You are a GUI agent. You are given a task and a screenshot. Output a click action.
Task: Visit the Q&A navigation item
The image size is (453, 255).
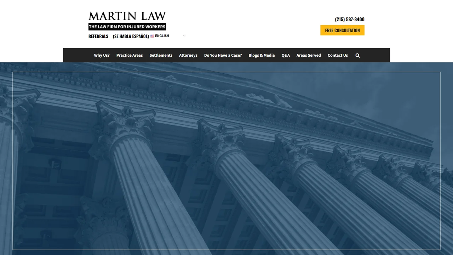coord(286,55)
